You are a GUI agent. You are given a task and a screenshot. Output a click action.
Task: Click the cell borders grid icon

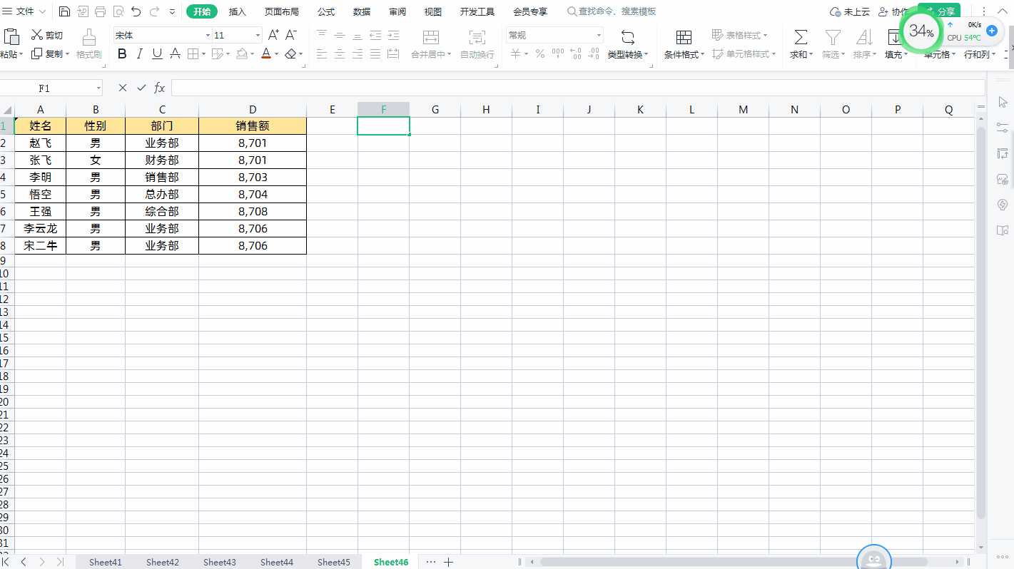[193, 53]
